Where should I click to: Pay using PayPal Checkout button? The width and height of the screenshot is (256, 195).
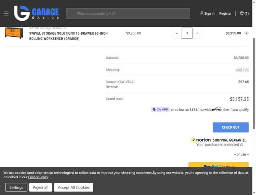(218, 165)
